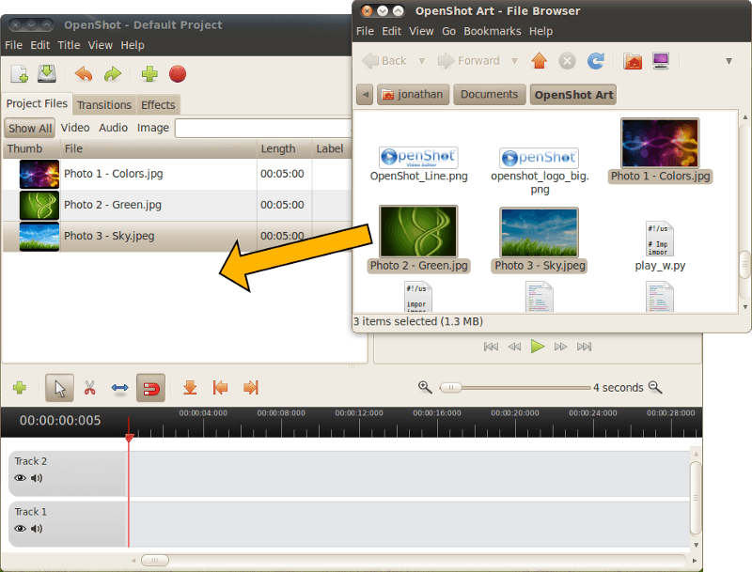Click the red playhead marker
This screenshot has width=752, height=572.
coord(129,438)
